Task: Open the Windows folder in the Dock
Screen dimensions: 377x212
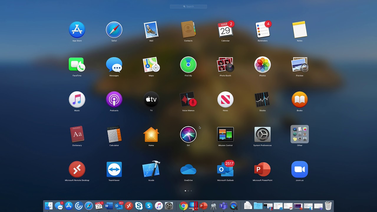Action: [x=258, y=206]
